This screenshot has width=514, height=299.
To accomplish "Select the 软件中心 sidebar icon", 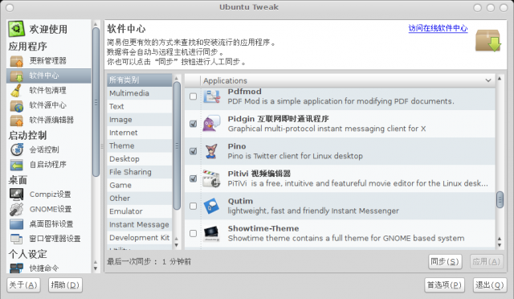I will tap(16, 76).
